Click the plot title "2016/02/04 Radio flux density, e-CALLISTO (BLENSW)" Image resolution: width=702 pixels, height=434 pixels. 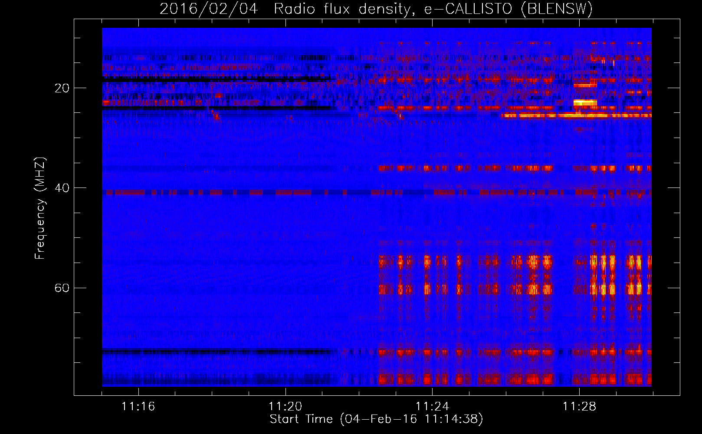coord(376,9)
